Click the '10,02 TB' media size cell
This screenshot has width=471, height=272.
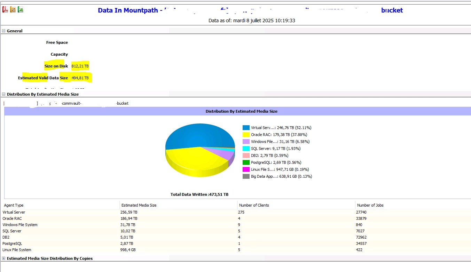[128, 231]
